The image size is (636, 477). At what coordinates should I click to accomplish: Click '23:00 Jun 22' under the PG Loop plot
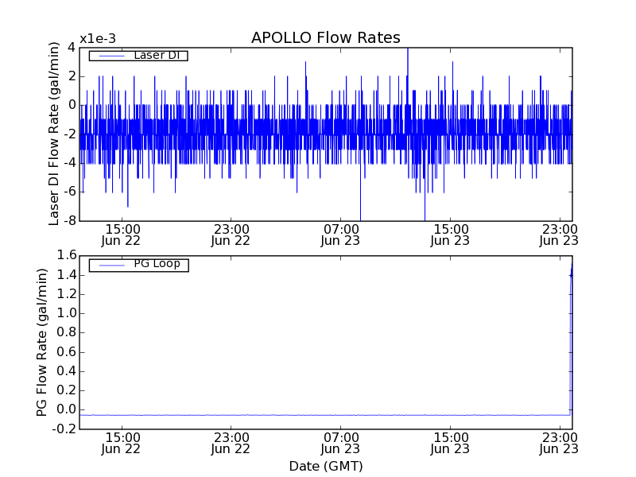coord(231,444)
